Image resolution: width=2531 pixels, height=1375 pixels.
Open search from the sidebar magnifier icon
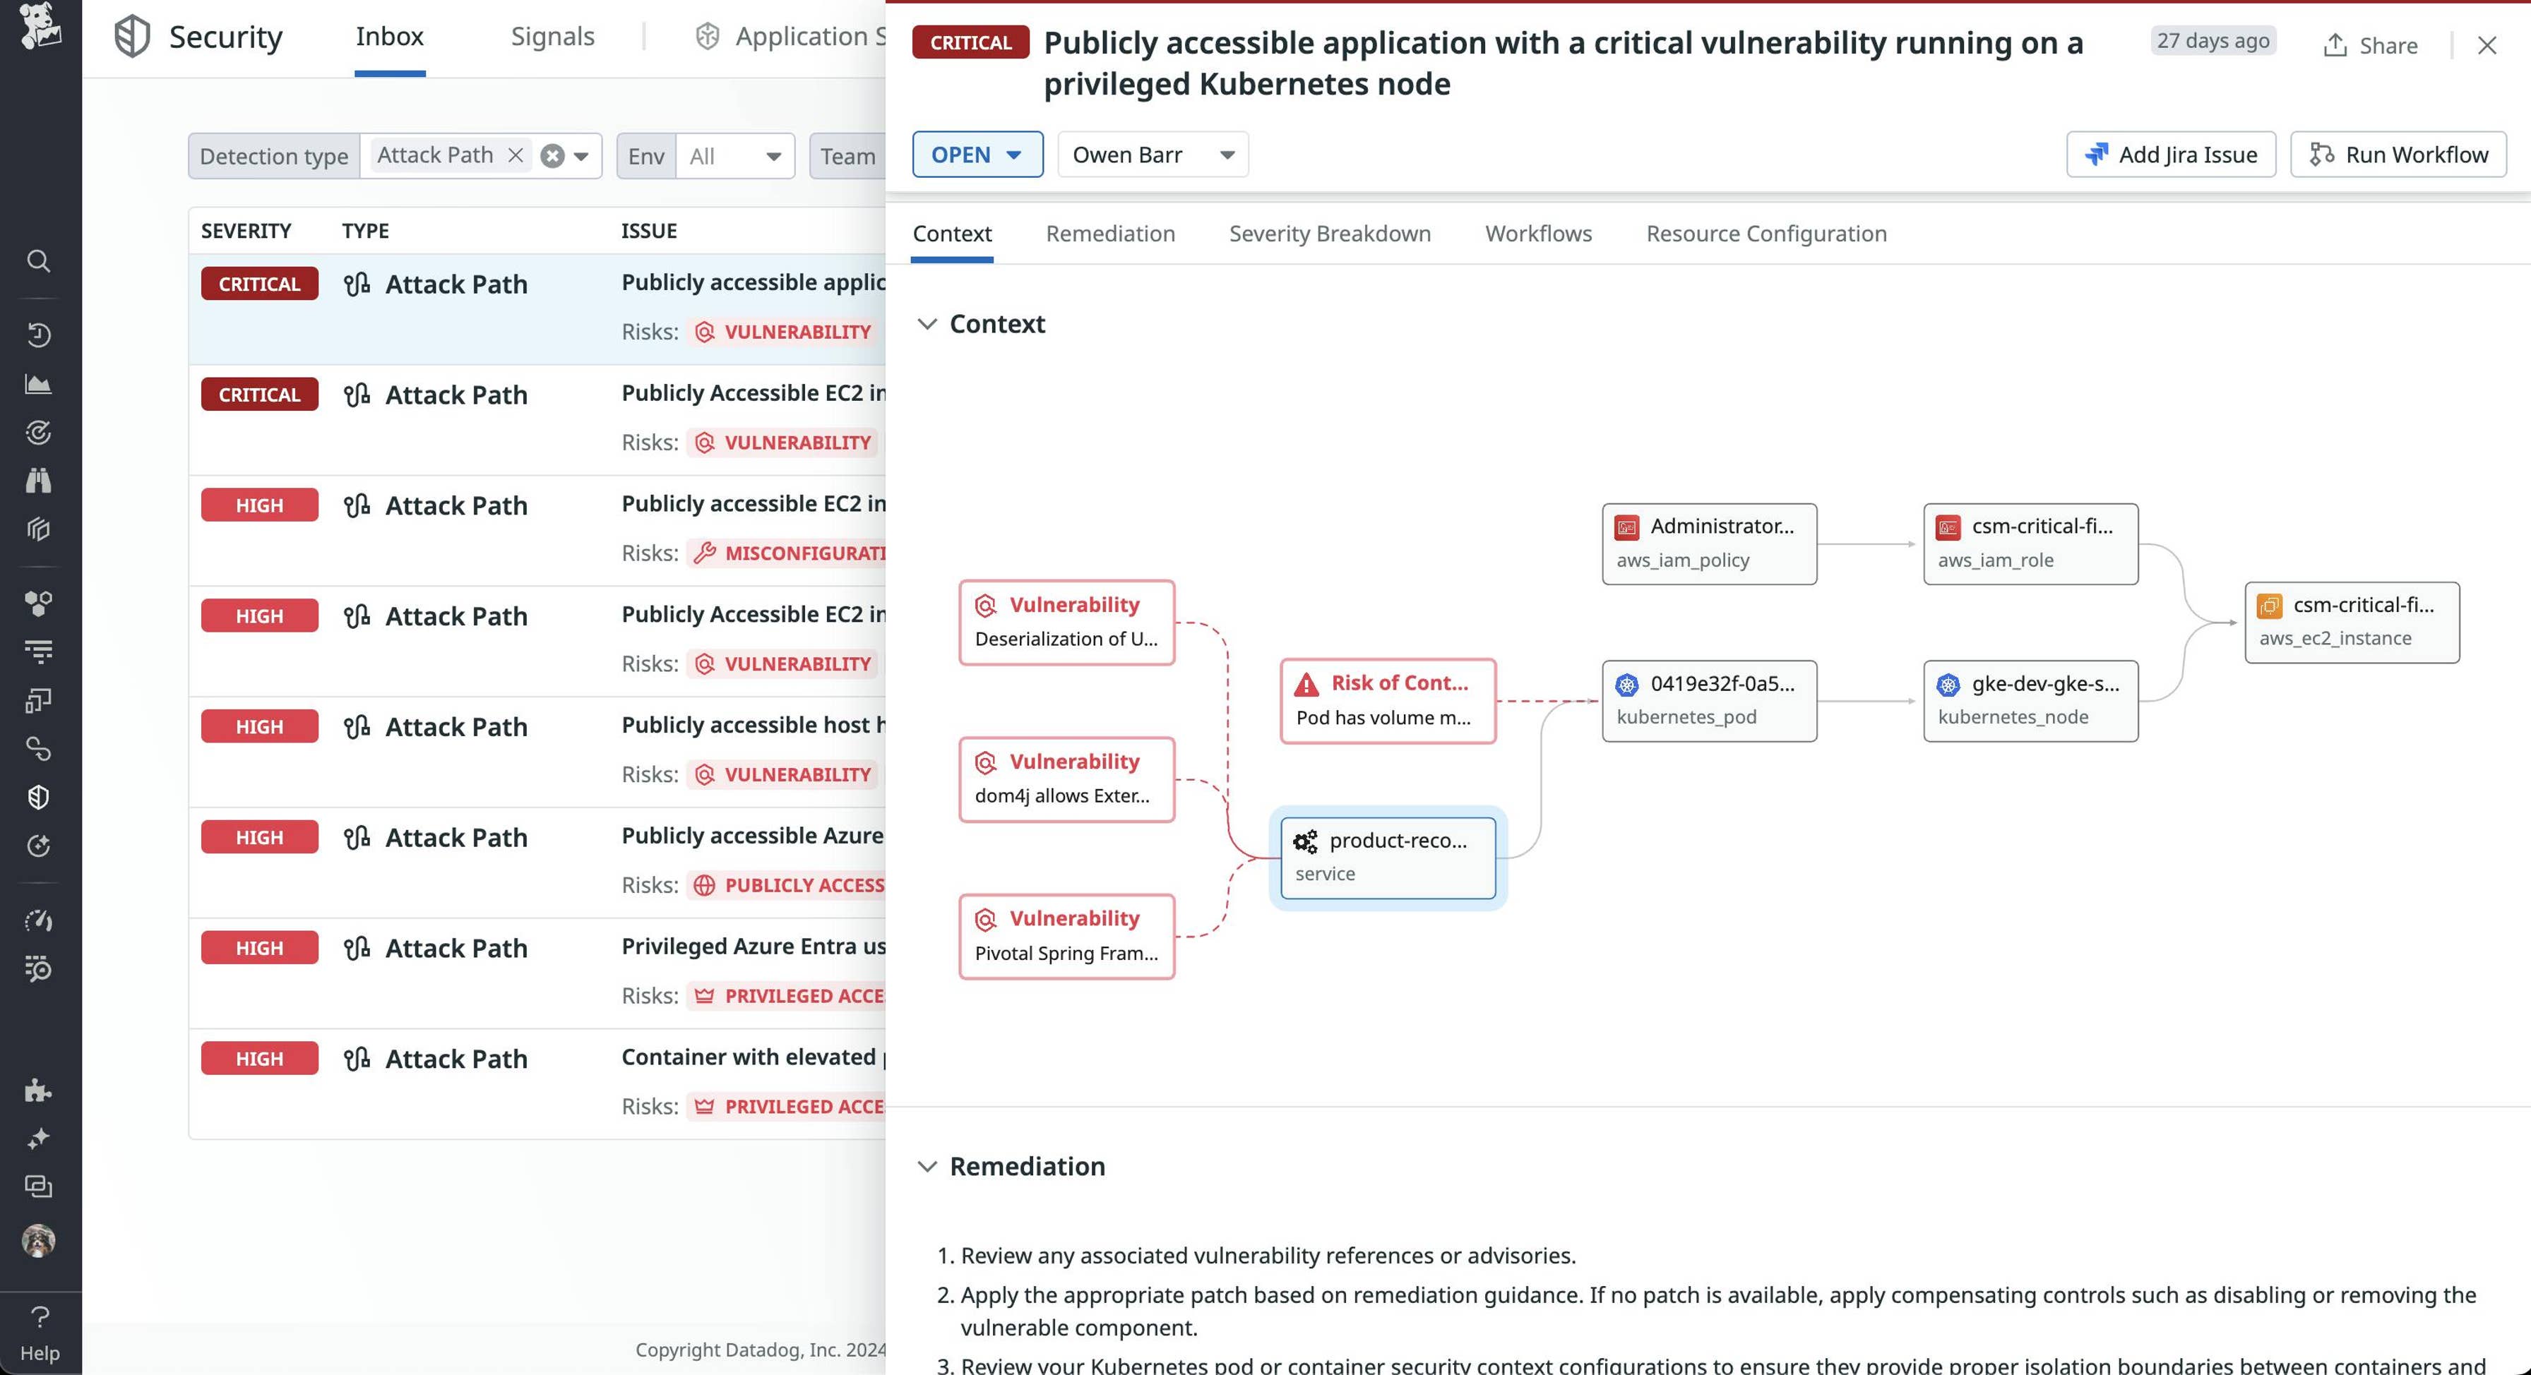pos(38,261)
